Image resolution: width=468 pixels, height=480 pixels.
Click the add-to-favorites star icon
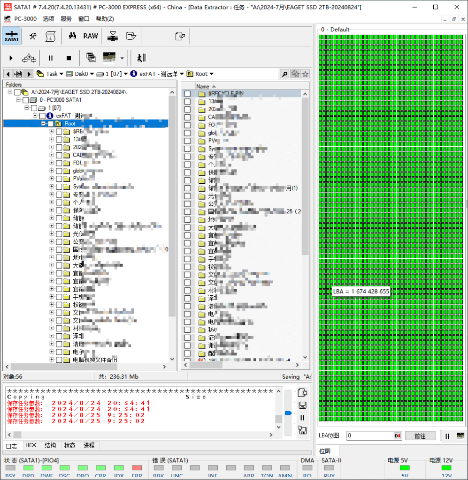point(295,74)
